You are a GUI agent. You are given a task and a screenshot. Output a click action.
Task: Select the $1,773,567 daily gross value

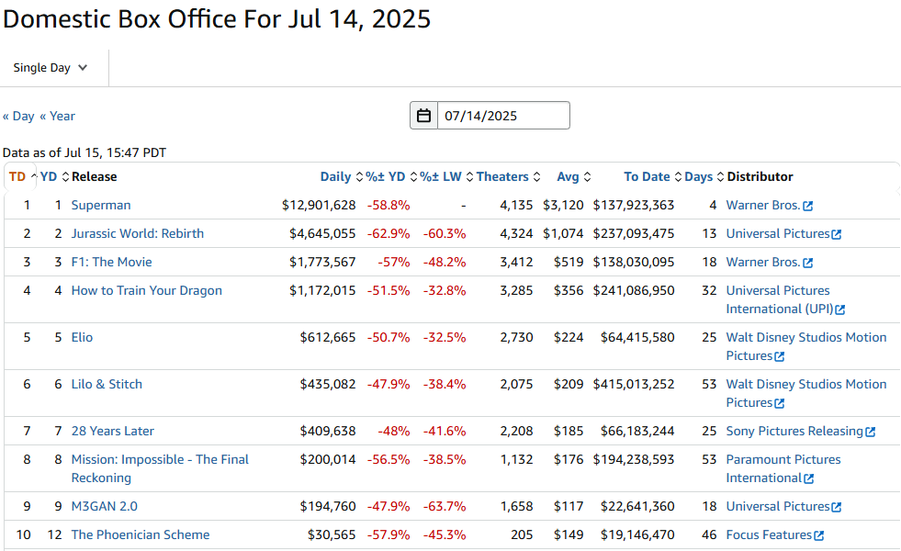tap(322, 262)
